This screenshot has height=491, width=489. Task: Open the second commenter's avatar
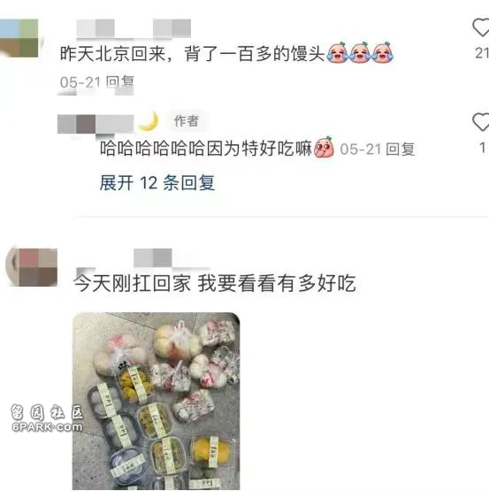pyautogui.click(x=31, y=267)
